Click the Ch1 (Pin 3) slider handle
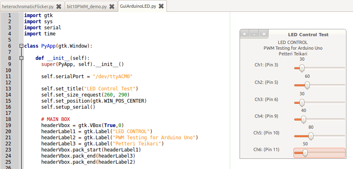Viewport: 353px width, 169px height. point(302,68)
